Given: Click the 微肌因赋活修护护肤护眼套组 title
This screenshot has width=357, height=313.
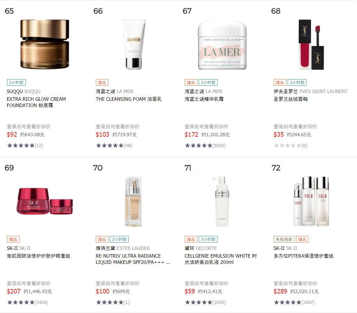Looking at the screenshot, I should tap(38, 256).
